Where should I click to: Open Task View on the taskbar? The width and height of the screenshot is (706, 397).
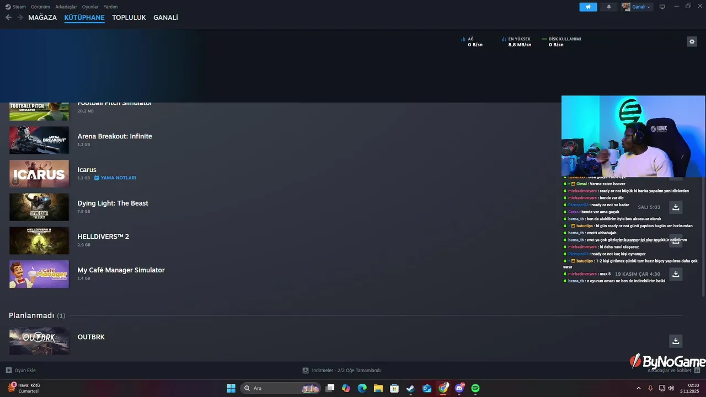tap(330, 388)
